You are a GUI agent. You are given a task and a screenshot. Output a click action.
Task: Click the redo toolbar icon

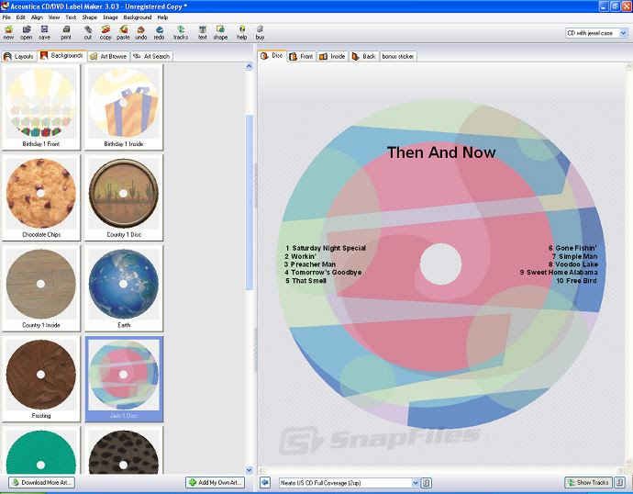pyautogui.click(x=159, y=33)
